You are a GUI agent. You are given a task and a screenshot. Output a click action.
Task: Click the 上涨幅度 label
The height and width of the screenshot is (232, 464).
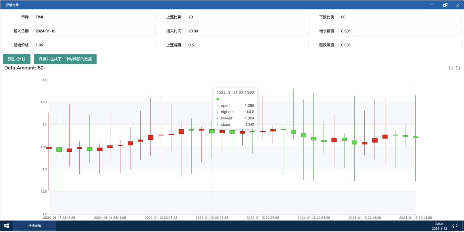click(174, 45)
